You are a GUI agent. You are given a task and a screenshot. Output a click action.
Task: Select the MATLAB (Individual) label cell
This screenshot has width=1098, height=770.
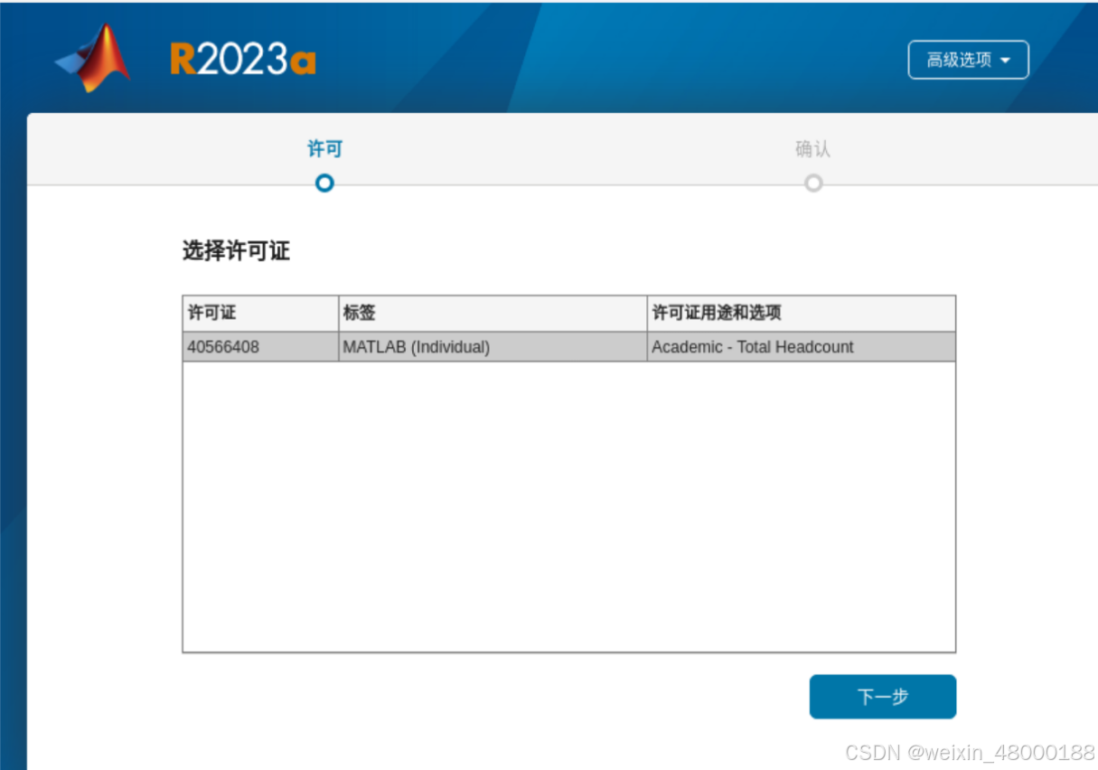[x=493, y=347]
